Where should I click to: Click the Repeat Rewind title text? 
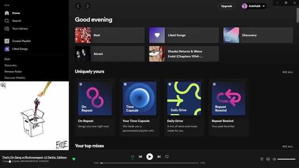pos(222,121)
